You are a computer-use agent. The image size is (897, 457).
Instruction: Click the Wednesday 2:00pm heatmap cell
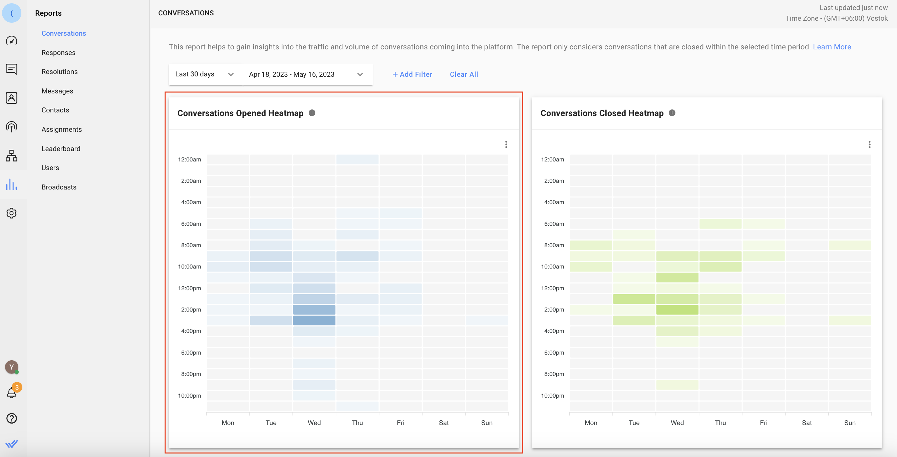click(314, 309)
